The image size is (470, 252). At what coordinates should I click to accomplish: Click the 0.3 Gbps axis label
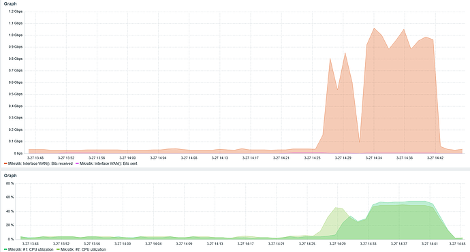[x=16, y=118]
